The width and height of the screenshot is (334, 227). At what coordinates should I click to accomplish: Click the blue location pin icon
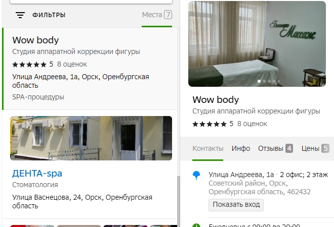pyautogui.click(x=196, y=176)
